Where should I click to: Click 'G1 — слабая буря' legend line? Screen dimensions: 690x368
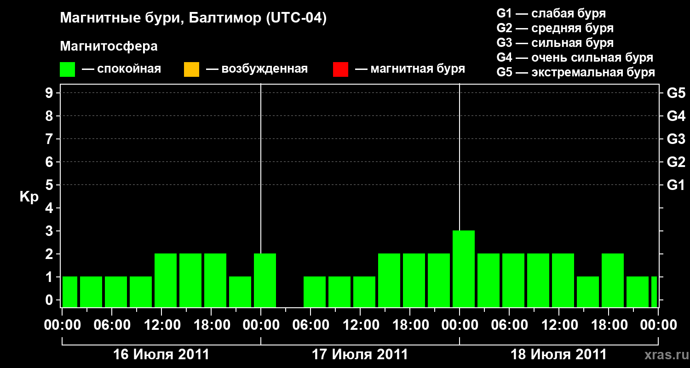(x=551, y=13)
